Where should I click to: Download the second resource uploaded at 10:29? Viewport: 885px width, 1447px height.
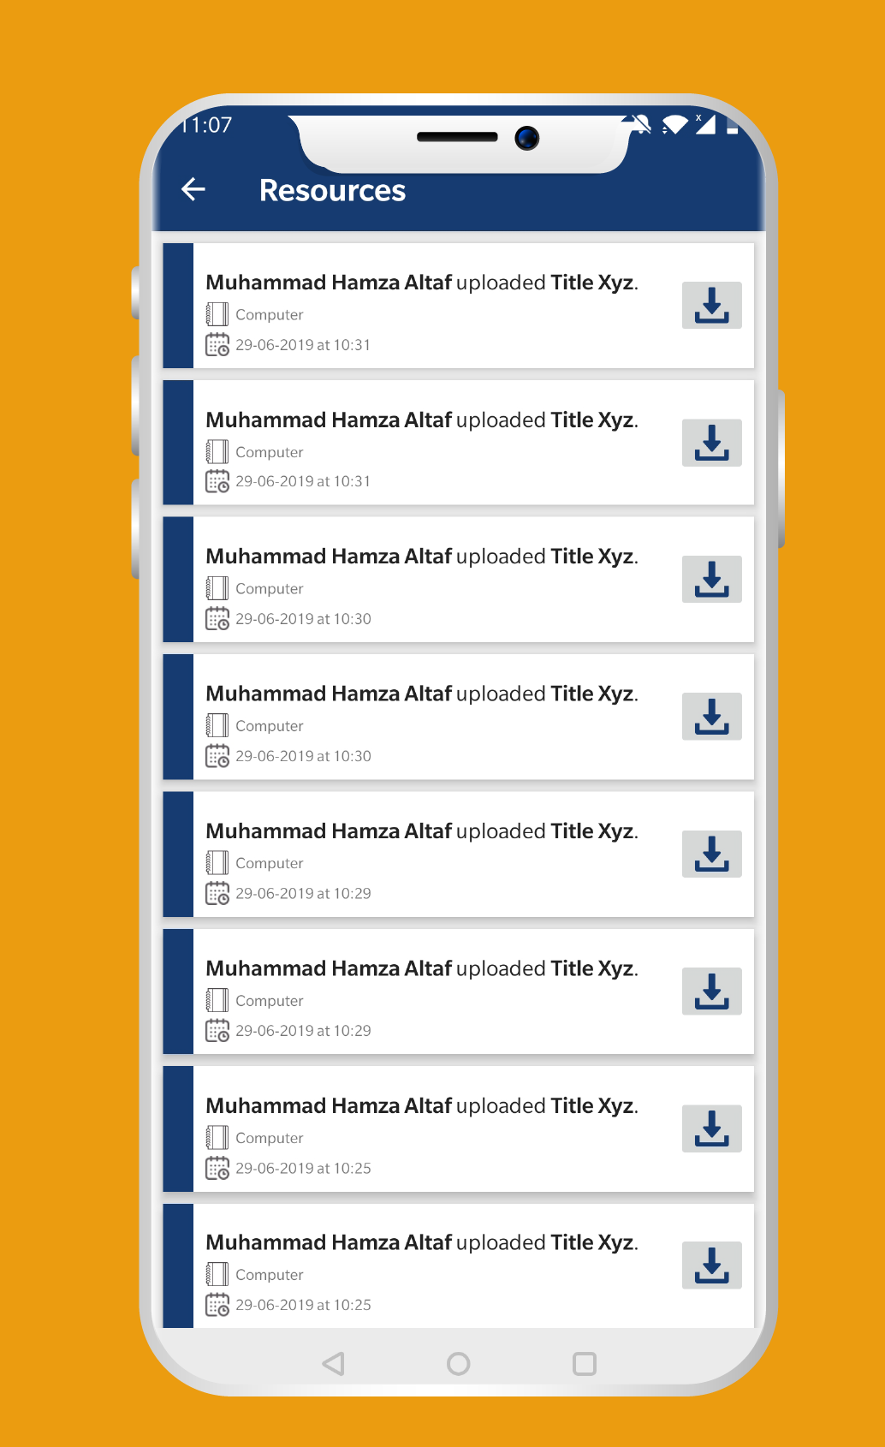click(711, 991)
